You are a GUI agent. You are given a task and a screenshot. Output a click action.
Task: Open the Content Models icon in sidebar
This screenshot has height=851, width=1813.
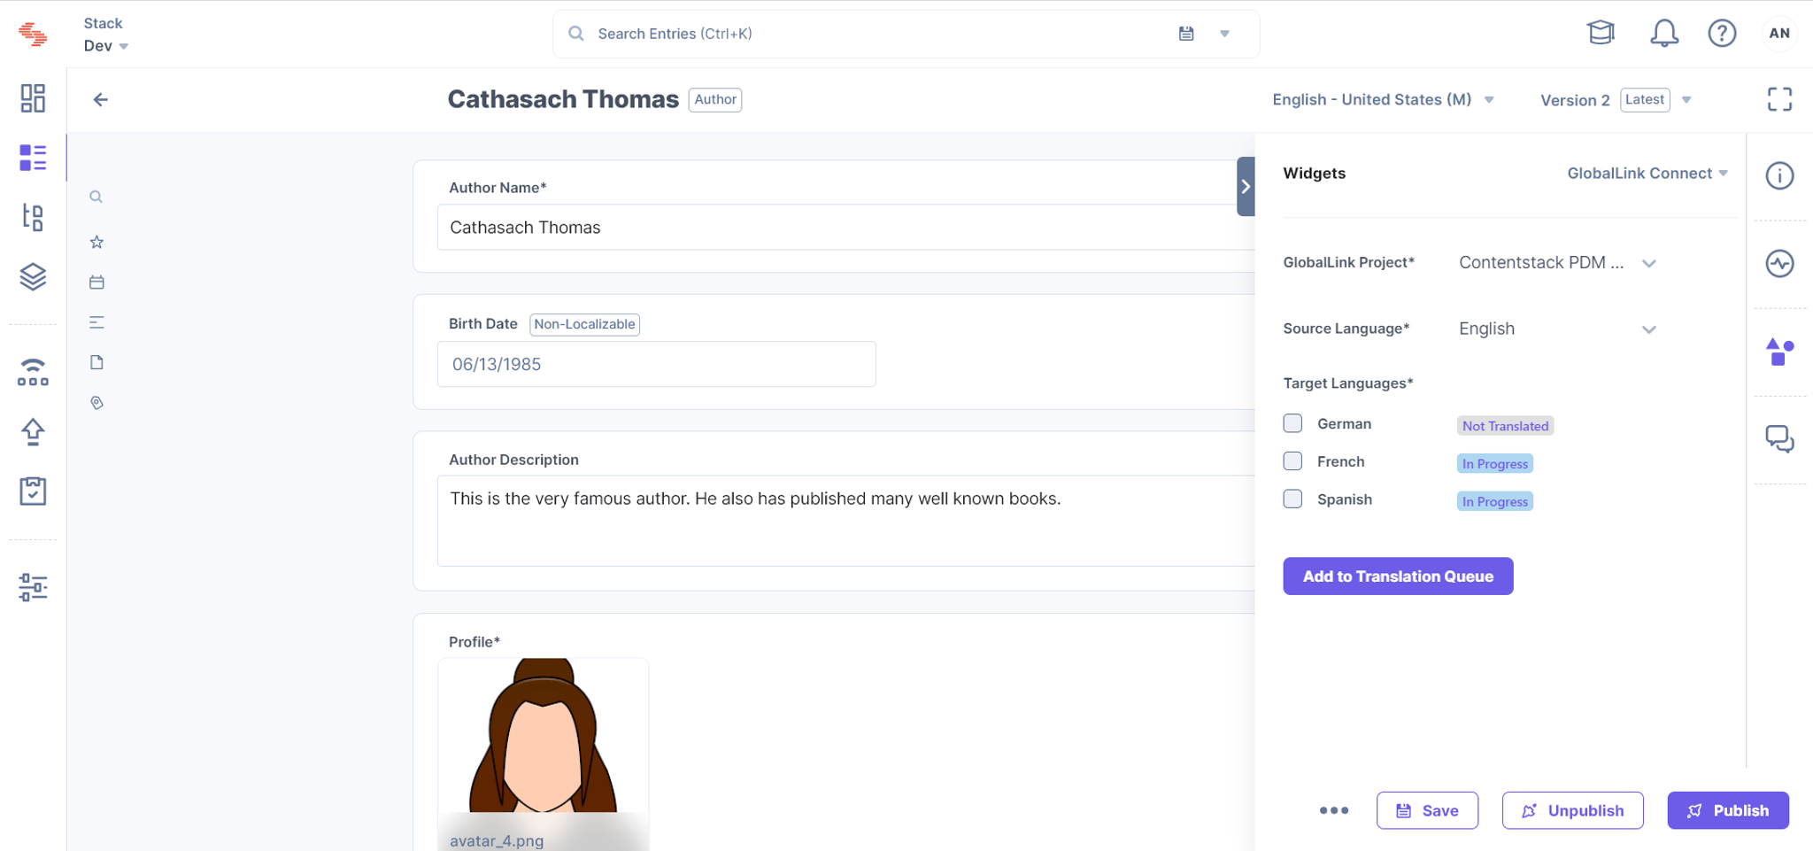(33, 217)
